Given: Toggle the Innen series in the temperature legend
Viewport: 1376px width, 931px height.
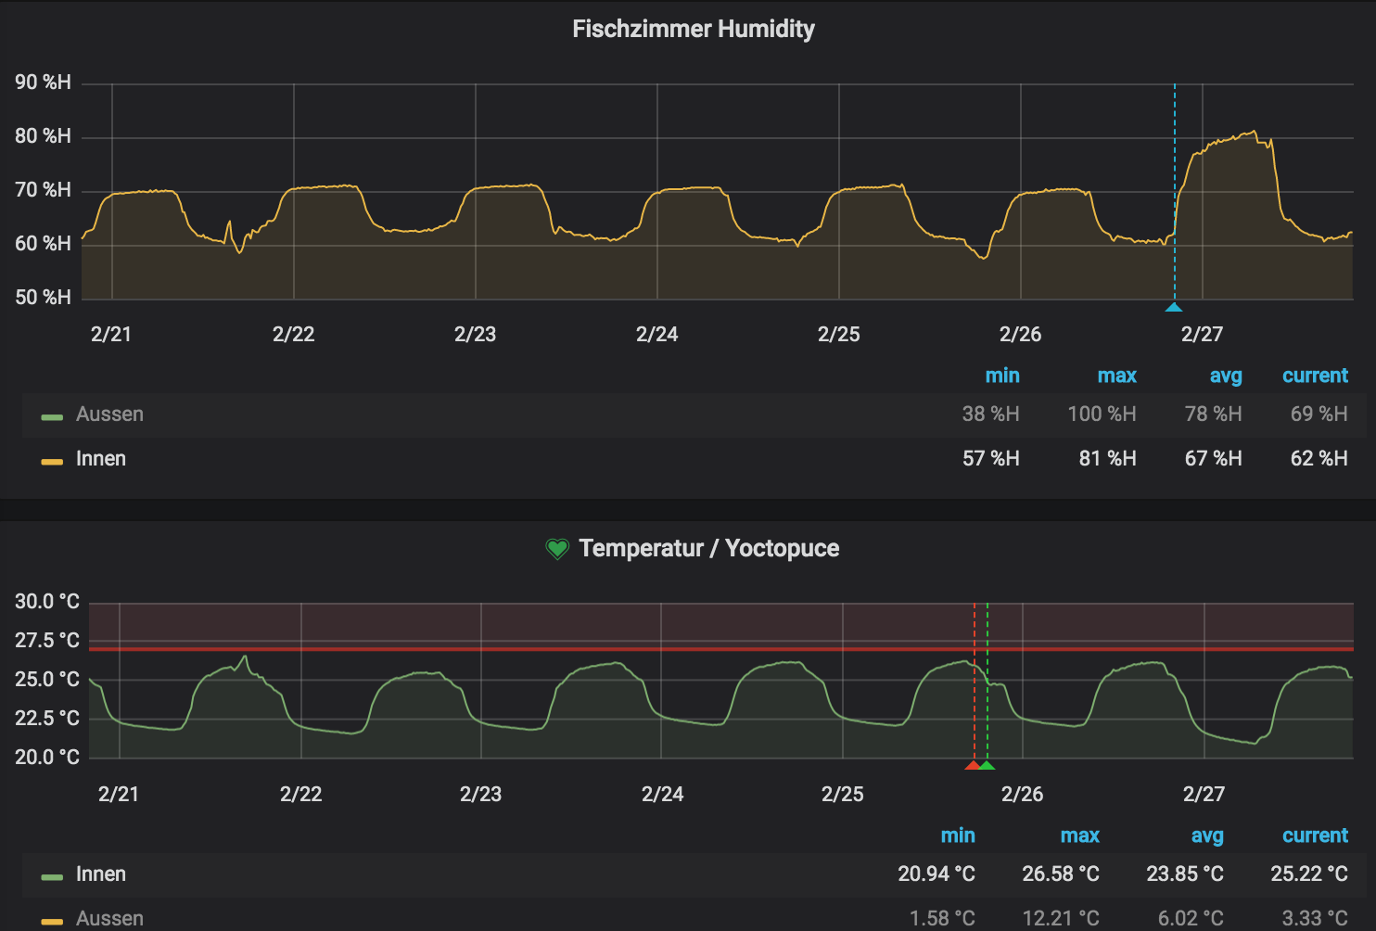Looking at the screenshot, I should [101, 874].
